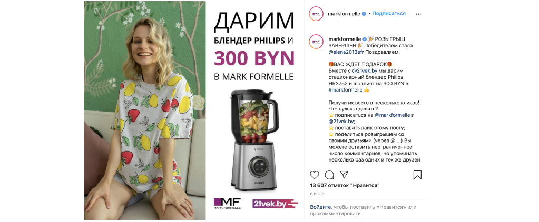Like the post with heart icon
The height and width of the screenshot is (222, 539).
tap(315, 175)
